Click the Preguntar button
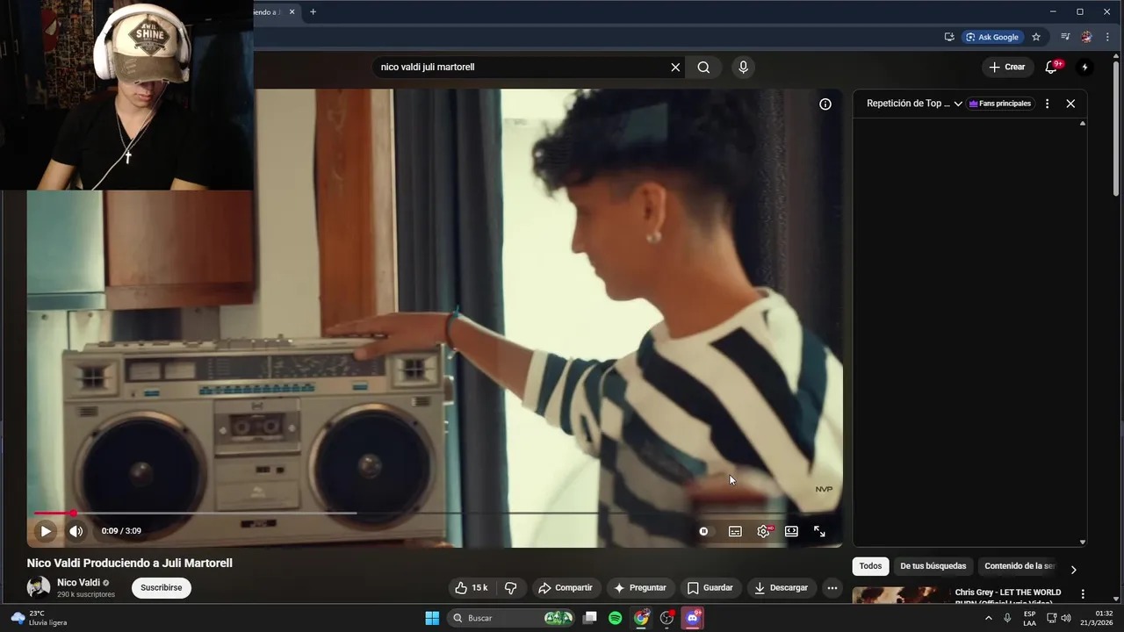This screenshot has width=1124, height=632. (639, 588)
